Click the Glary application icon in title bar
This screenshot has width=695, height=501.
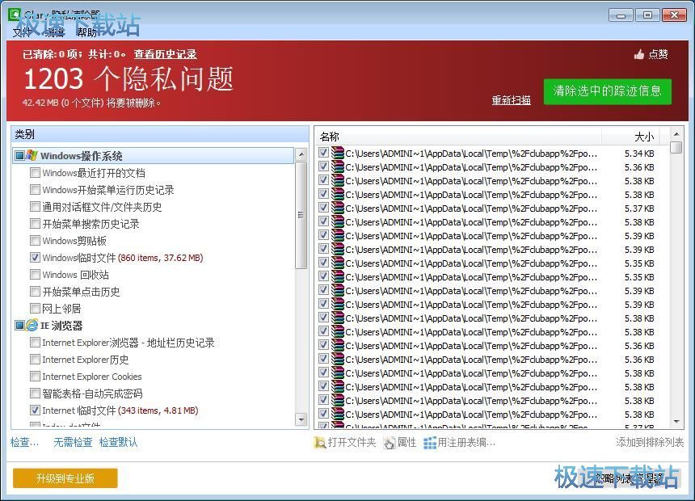[x=15, y=14]
